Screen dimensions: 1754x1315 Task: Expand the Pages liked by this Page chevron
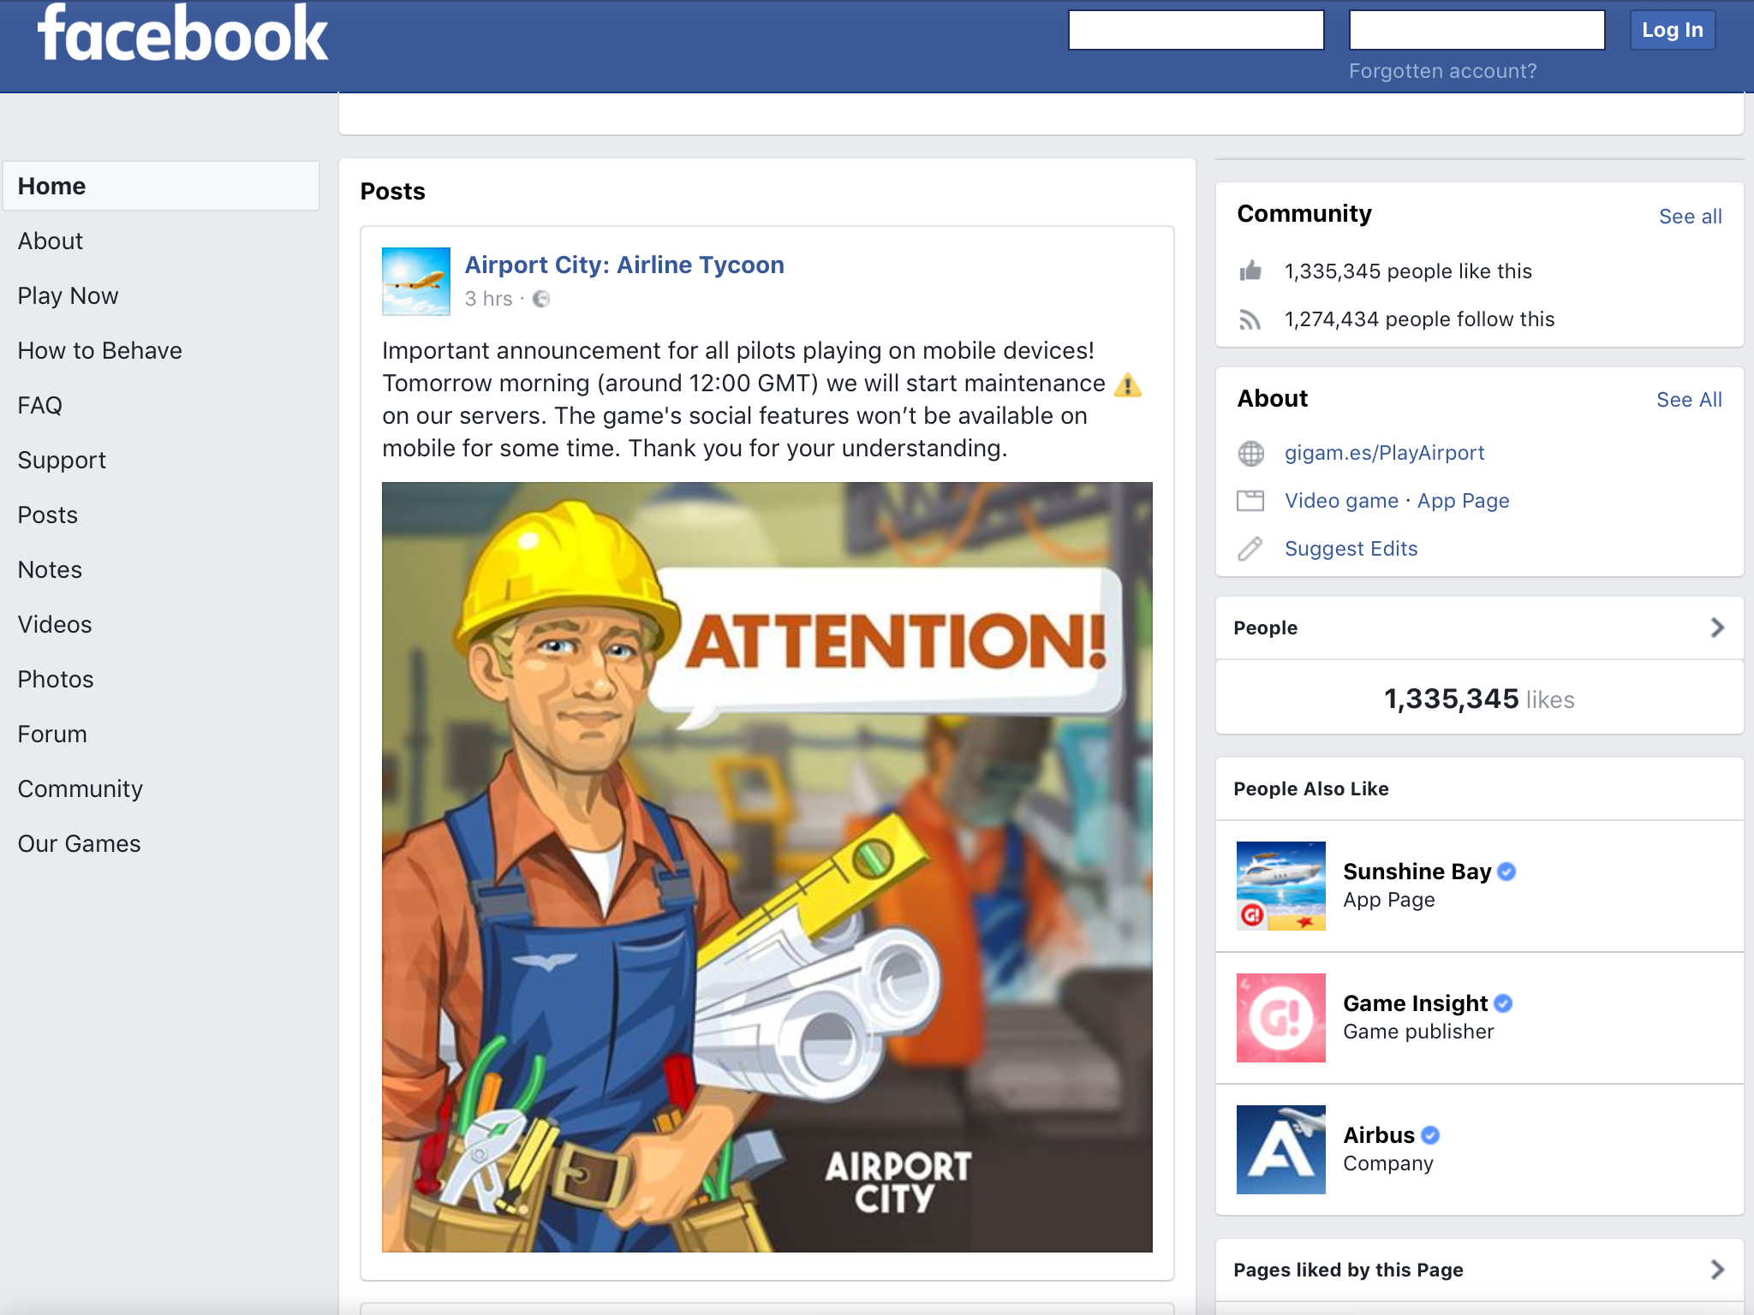click(1717, 1270)
